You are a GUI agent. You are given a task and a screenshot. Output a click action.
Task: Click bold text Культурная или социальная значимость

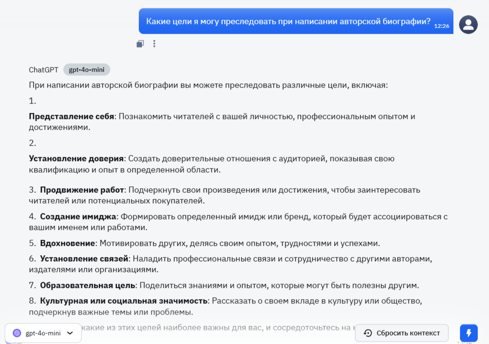[123, 301]
